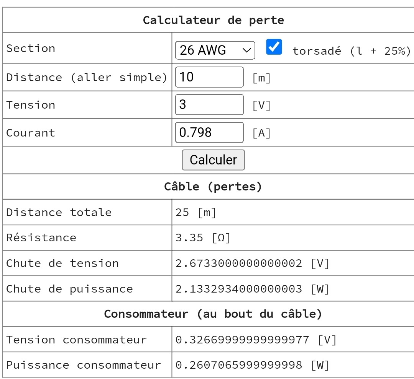Viewport: 414px width, 379px height.
Task: Click the Chute de tension result value
Action: point(252,264)
